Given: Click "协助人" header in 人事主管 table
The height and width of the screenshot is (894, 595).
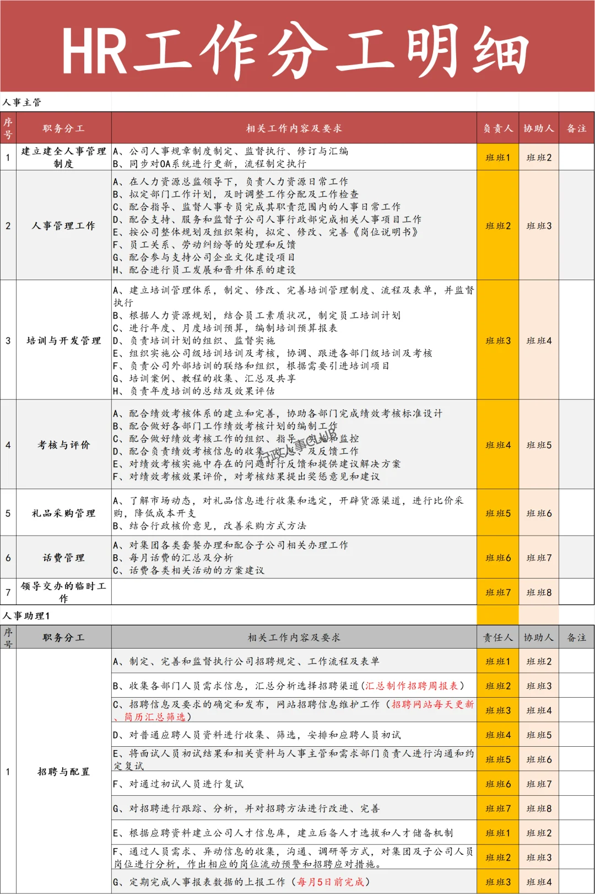Looking at the screenshot, I should [539, 129].
